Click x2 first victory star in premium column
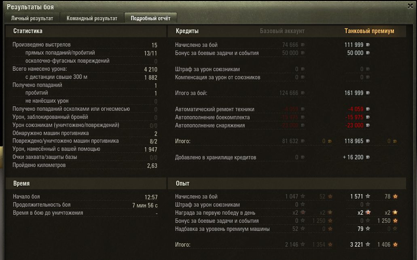 point(368,212)
